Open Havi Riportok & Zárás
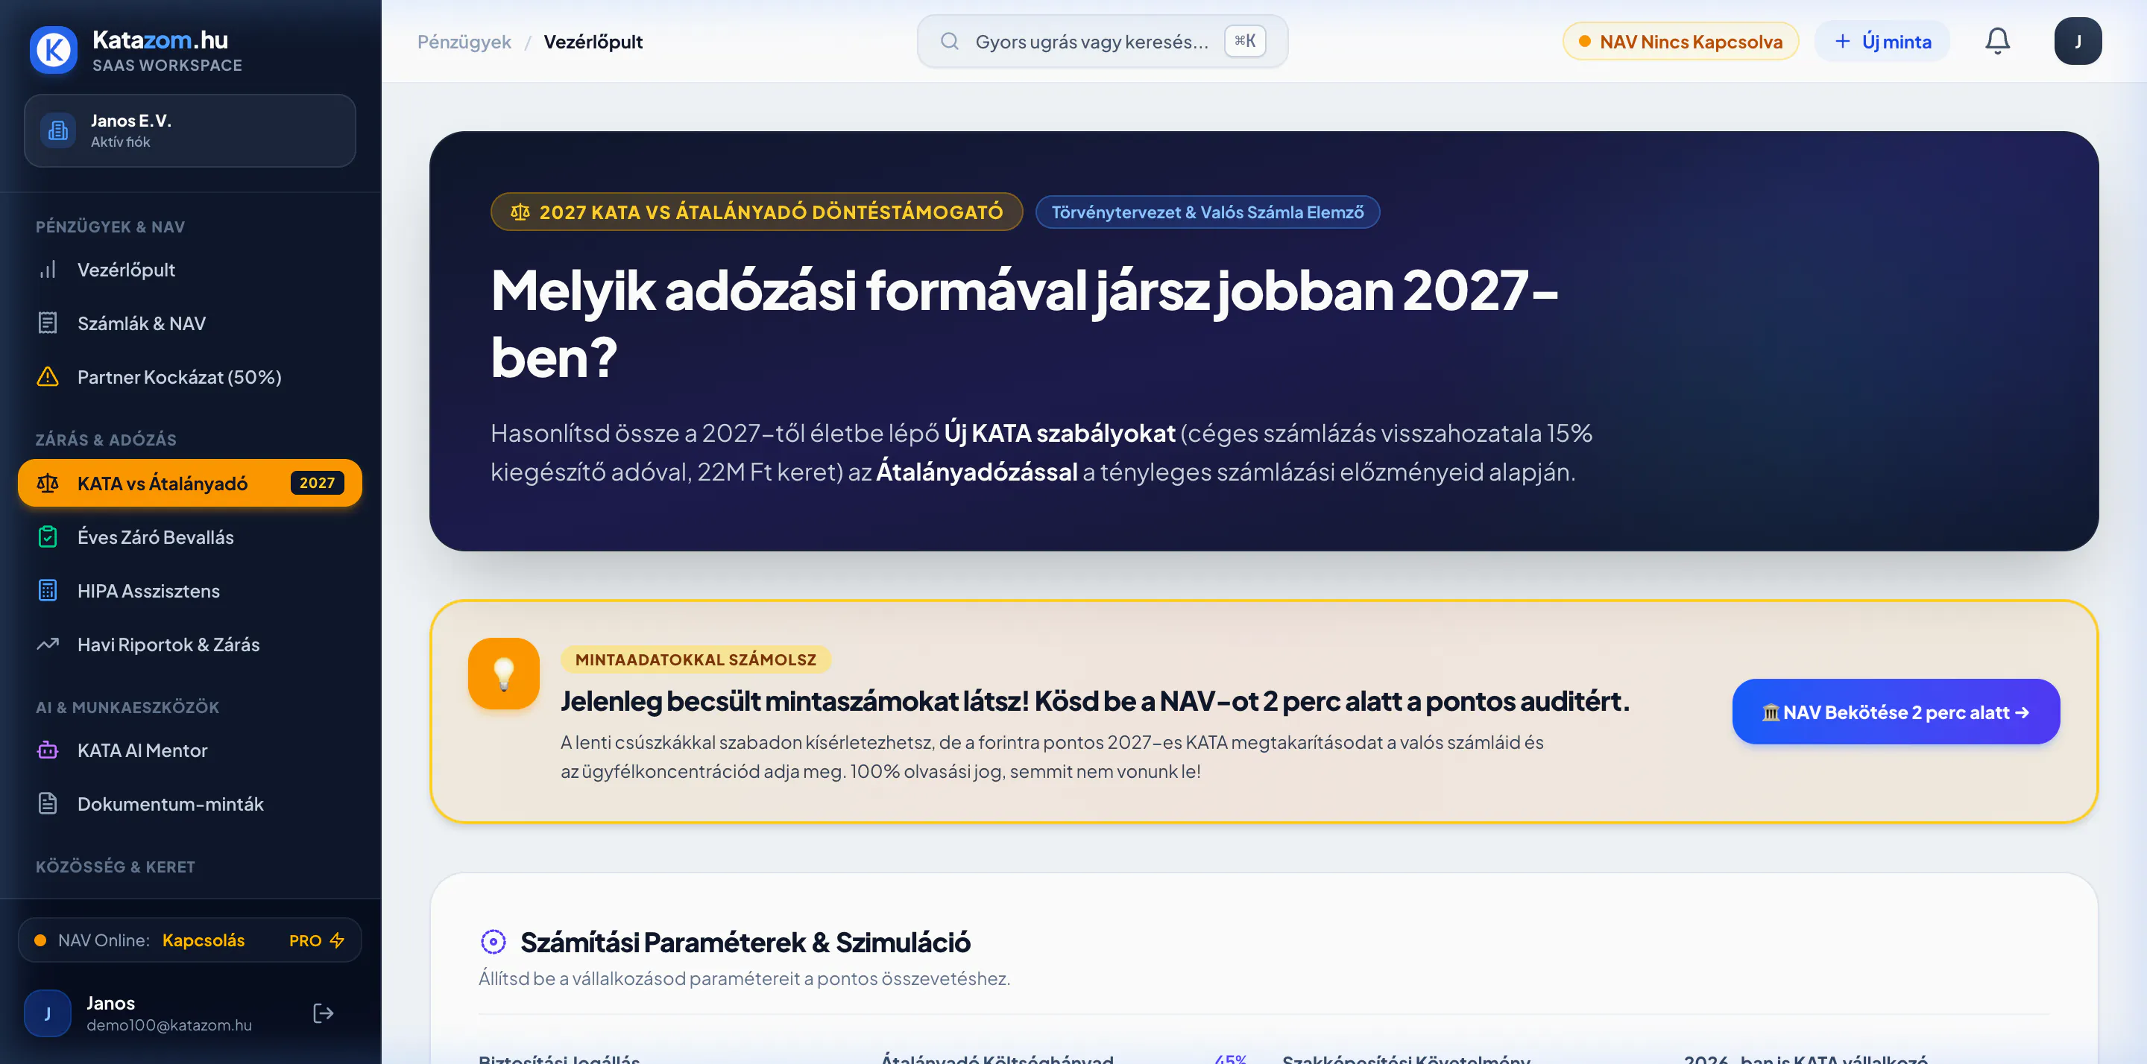This screenshot has height=1064, width=2147. 190,644
